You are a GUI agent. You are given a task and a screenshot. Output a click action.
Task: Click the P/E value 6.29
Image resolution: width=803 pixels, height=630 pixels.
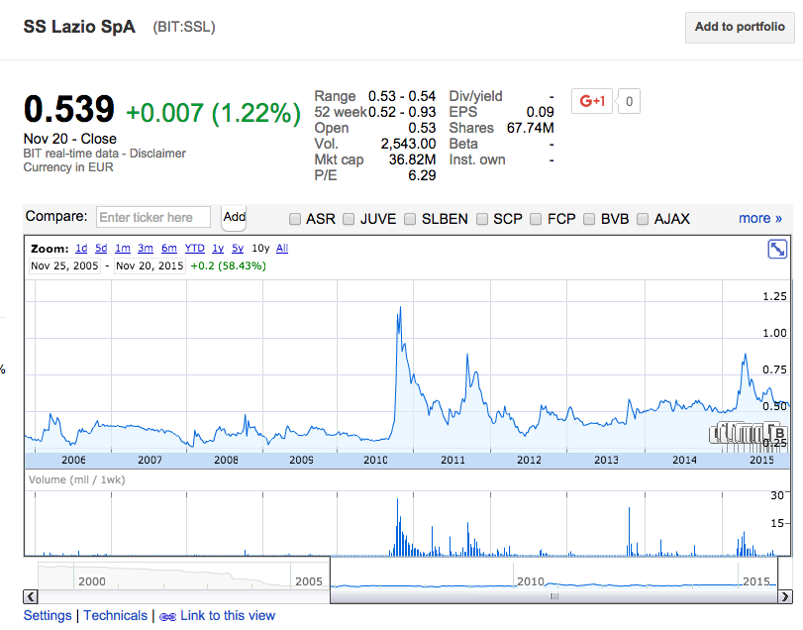pos(422,175)
